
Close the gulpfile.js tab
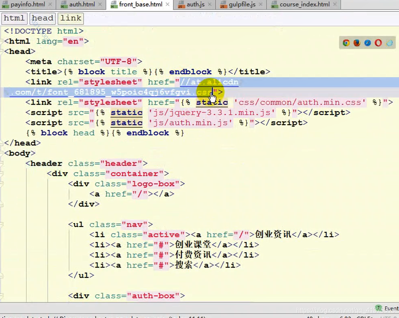click(261, 4)
